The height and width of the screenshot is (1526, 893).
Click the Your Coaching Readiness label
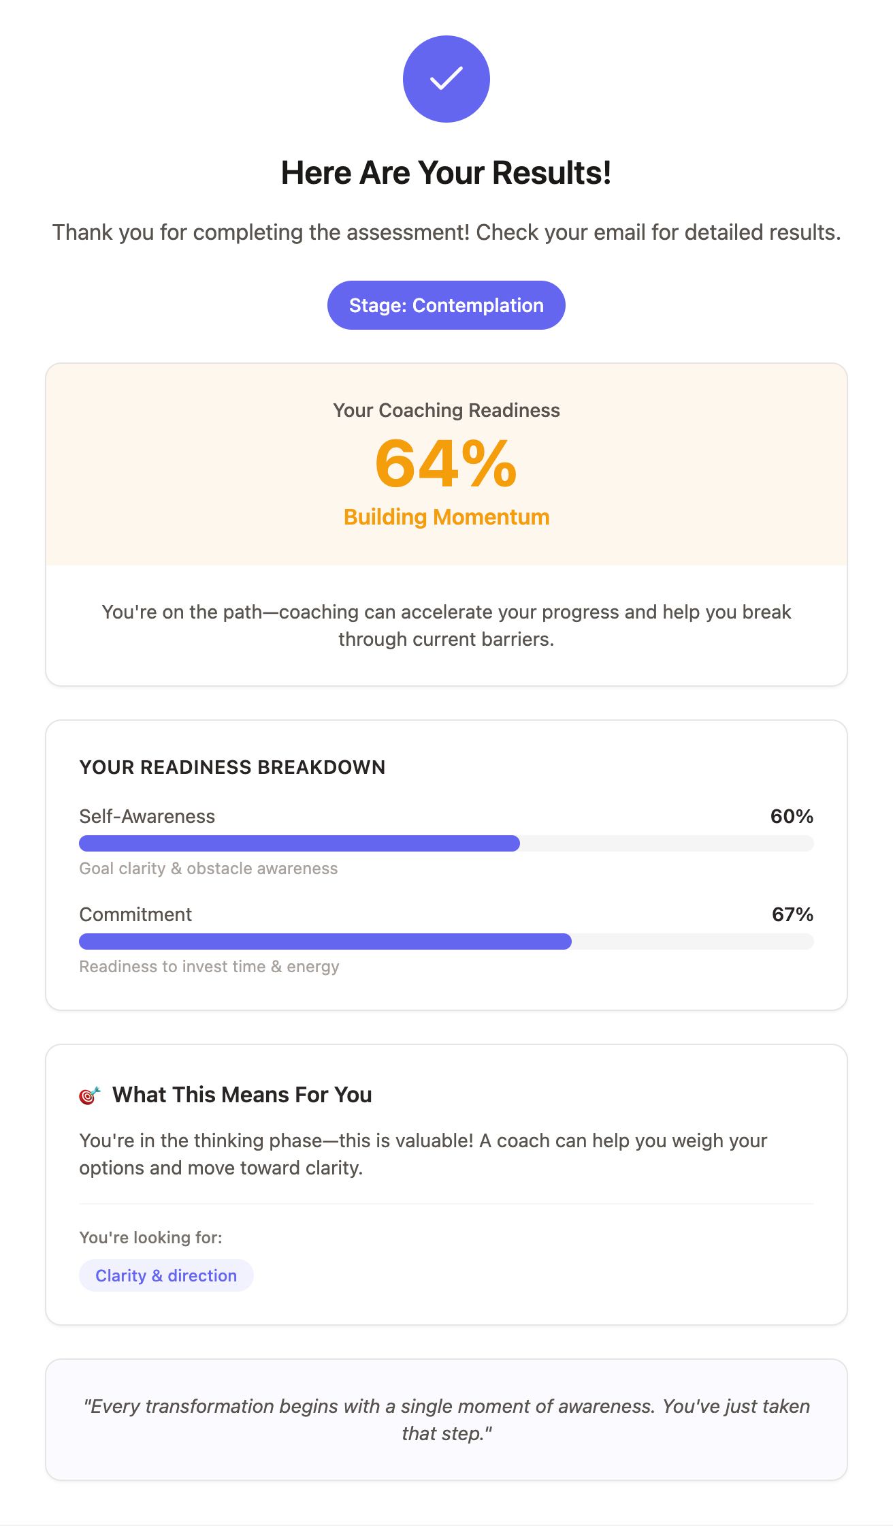pyautogui.click(x=446, y=410)
